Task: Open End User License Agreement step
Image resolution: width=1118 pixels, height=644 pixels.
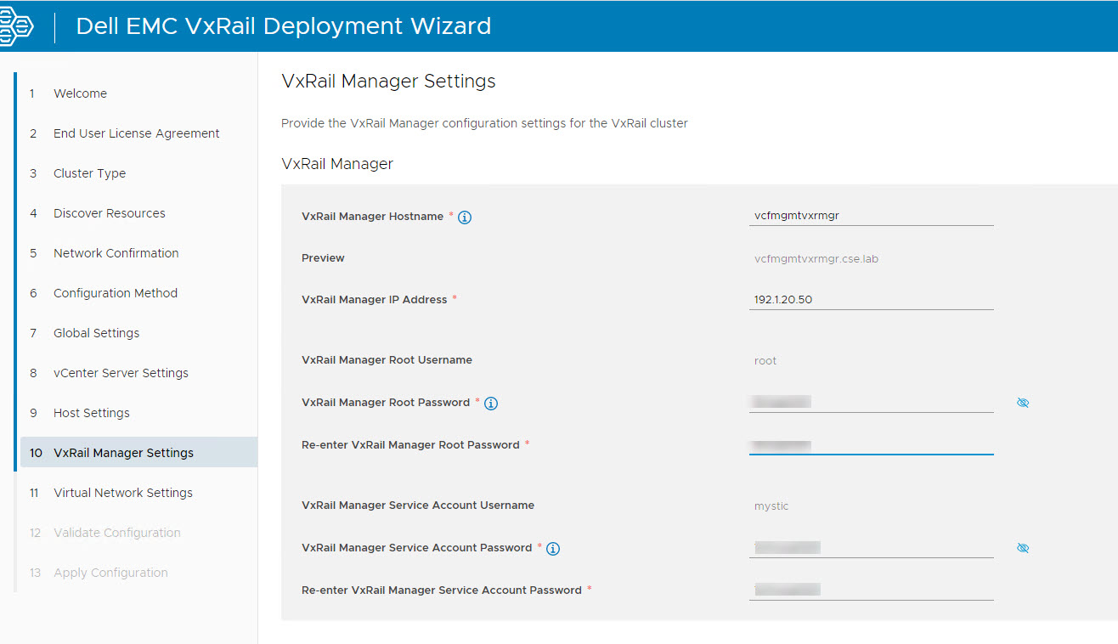Action: 136,133
